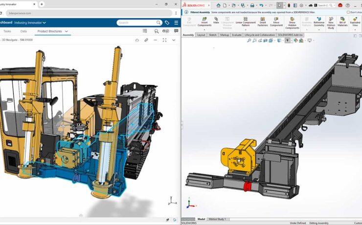Open the Smart Fasteners tool

tap(263, 22)
